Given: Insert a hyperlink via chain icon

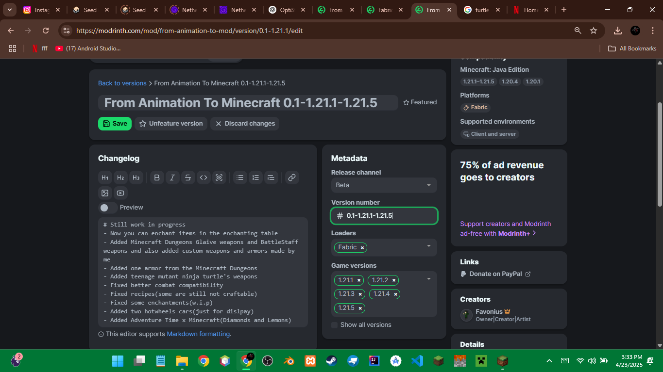Looking at the screenshot, I should (292, 178).
